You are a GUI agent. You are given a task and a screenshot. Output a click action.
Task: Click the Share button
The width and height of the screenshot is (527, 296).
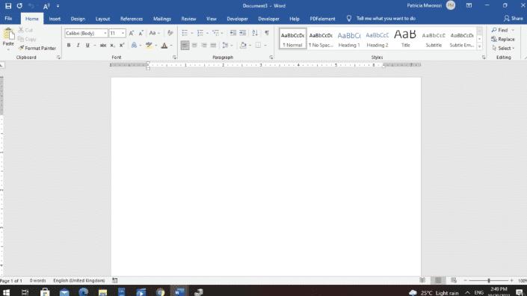pyautogui.click(x=514, y=19)
